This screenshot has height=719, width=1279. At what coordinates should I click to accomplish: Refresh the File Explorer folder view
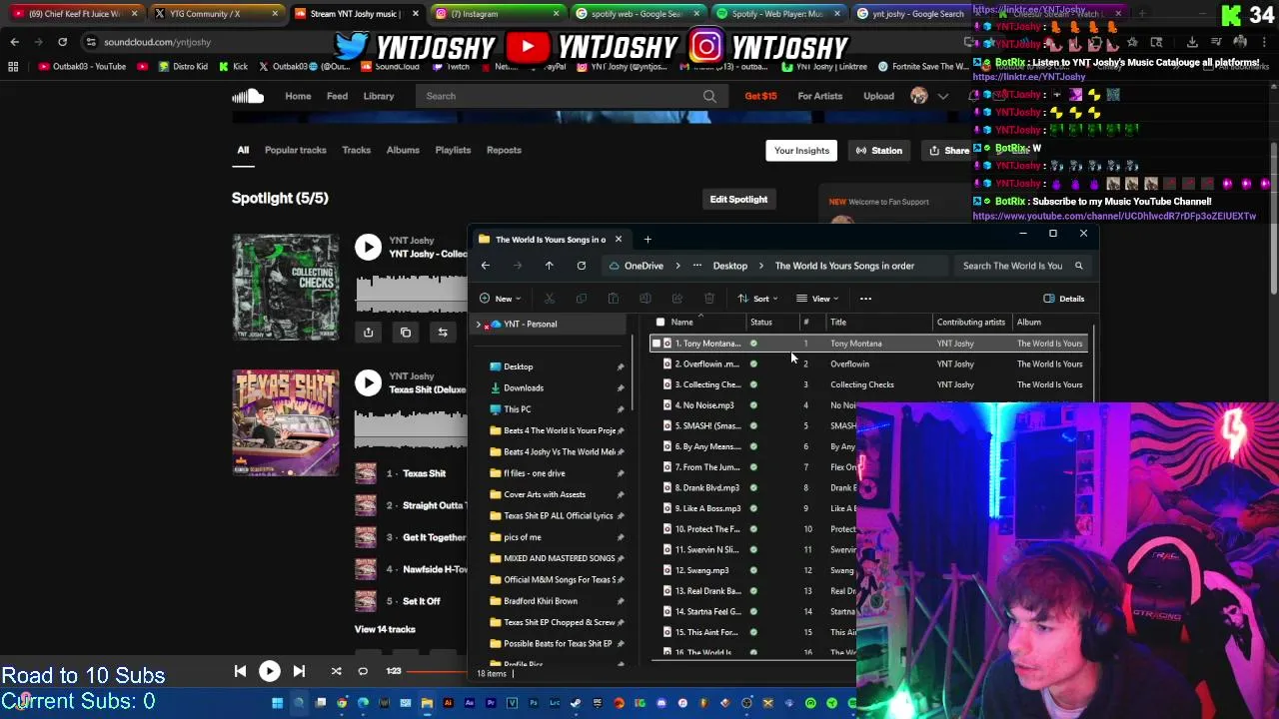[x=581, y=266]
